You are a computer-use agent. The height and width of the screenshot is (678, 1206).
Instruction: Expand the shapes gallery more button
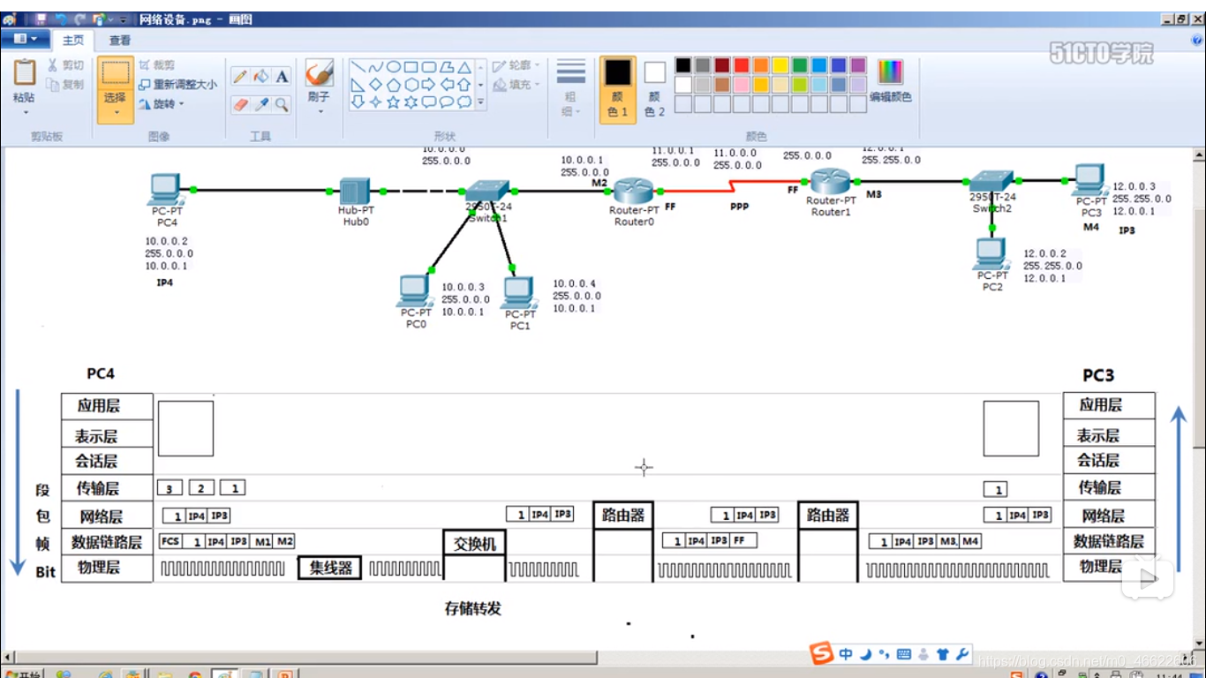coord(481,102)
